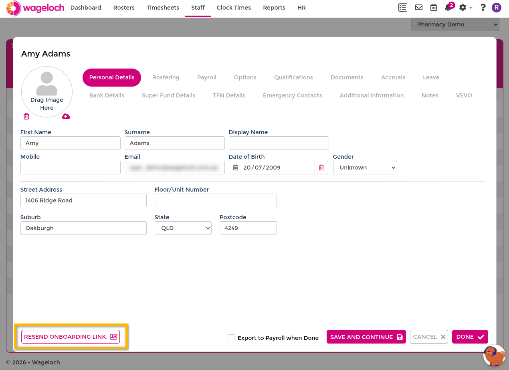Open the settings gear menu

pos(465,8)
